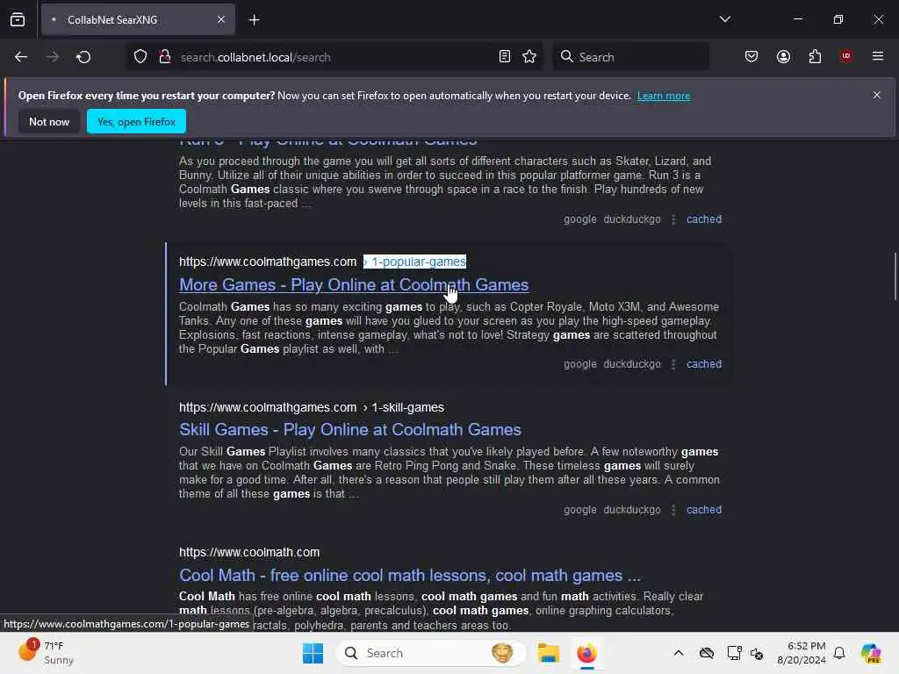Select the CollabNet SearXNG tab

(138, 19)
